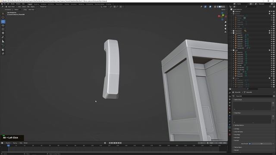Activate the Scale tool
Screen dimensions: 276x155
tap(3, 29)
